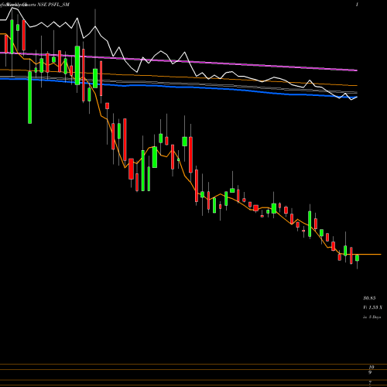This screenshot has width=387, height=387.
Task: Click the 30.85 price value
Action: (369, 298)
